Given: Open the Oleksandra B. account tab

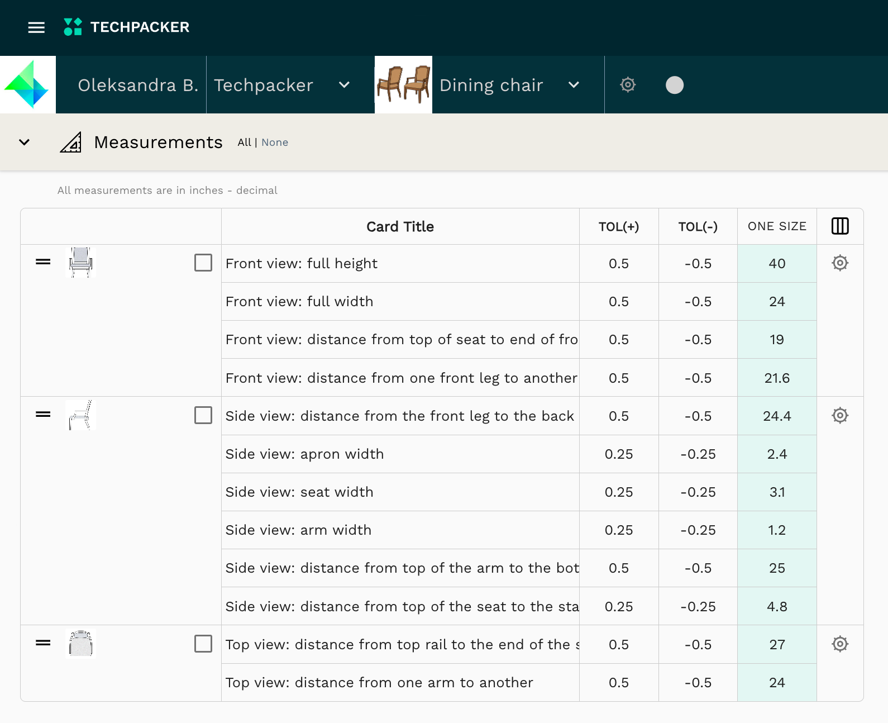Looking at the screenshot, I should pos(137,85).
